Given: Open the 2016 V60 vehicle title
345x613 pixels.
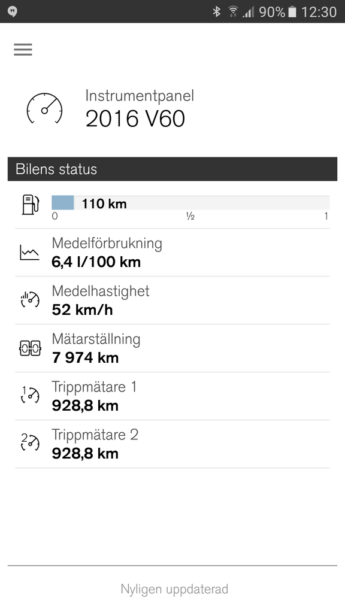Looking at the screenshot, I should click(135, 119).
